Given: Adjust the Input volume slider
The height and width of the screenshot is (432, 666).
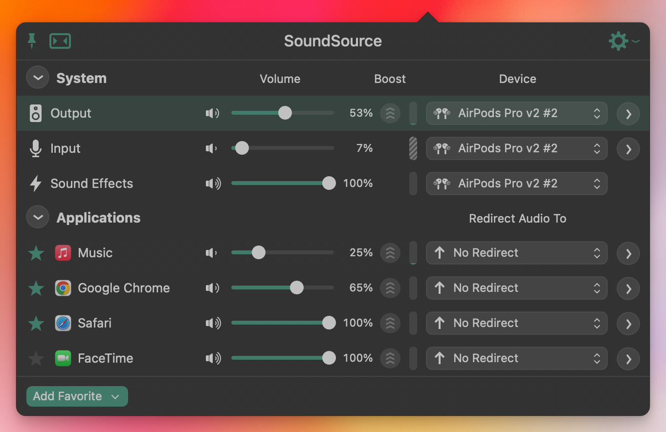Looking at the screenshot, I should (x=283, y=148).
